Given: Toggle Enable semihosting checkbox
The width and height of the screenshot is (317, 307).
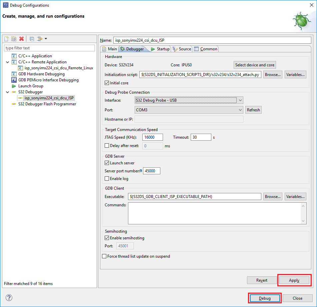Looking at the screenshot, I should coord(107,238).
